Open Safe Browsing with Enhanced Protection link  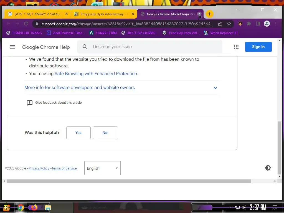pos(96,74)
